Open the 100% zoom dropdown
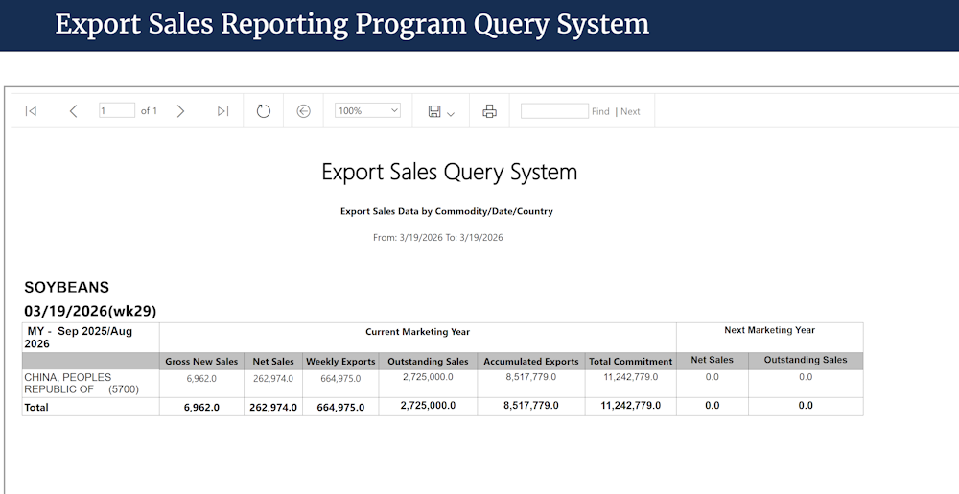The image size is (959, 494). [367, 111]
